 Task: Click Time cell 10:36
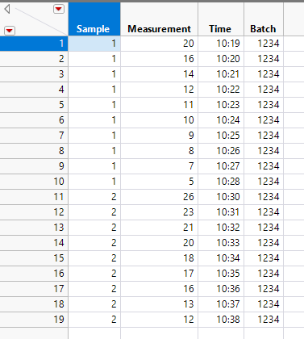click(221, 289)
